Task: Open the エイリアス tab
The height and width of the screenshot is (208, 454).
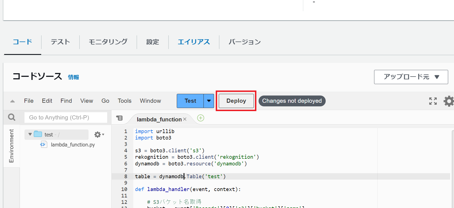Action: [194, 42]
